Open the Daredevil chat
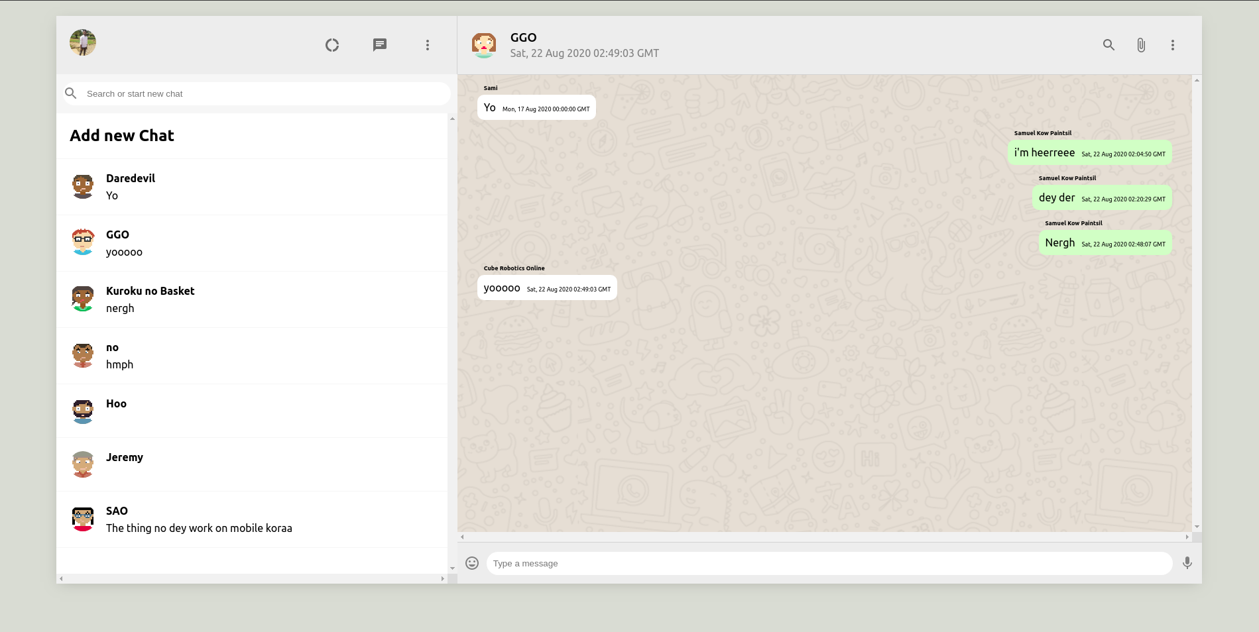The image size is (1259, 632). [252, 187]
